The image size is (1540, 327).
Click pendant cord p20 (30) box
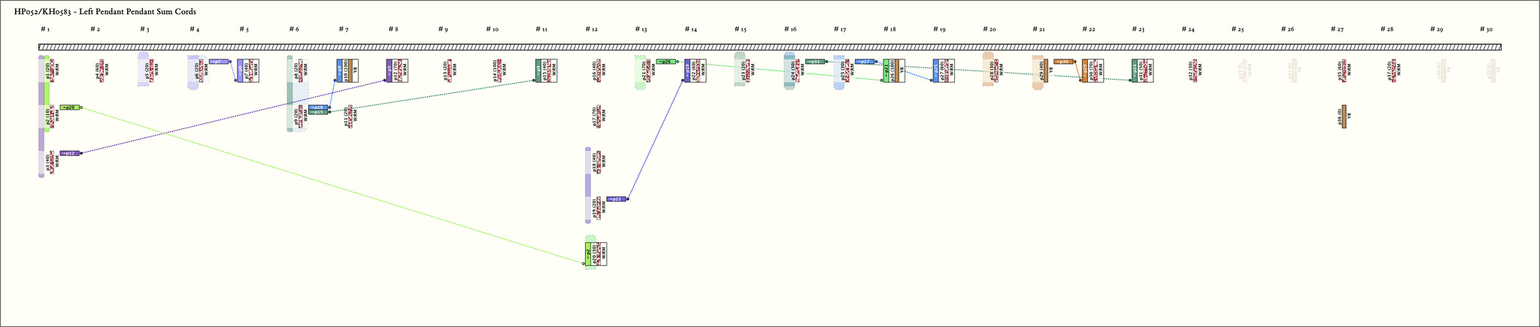598,254
